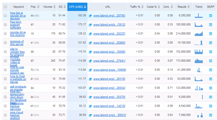The height and width of the screenshot is (120, 217).
Task: Click external link icon beside labnol.org/i...18898/
Action: click(x=90, y=52)
